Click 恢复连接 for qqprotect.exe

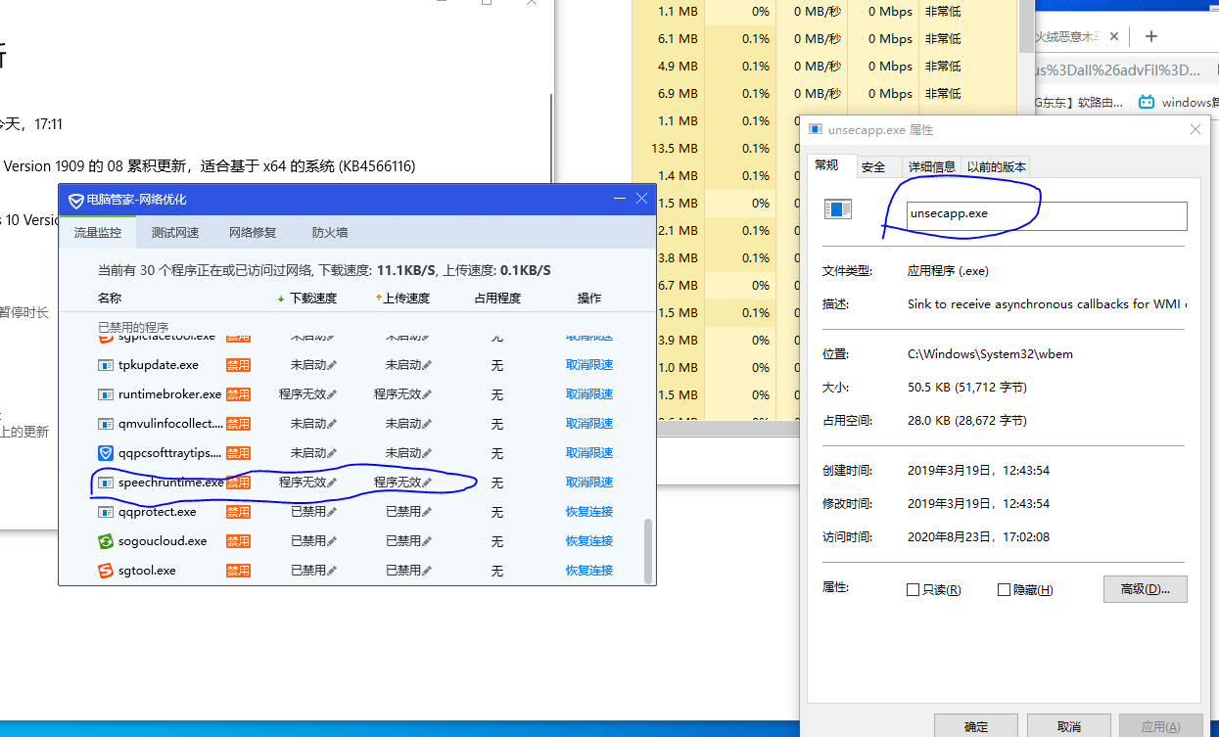pyautogui.click(x=589, y=512)
